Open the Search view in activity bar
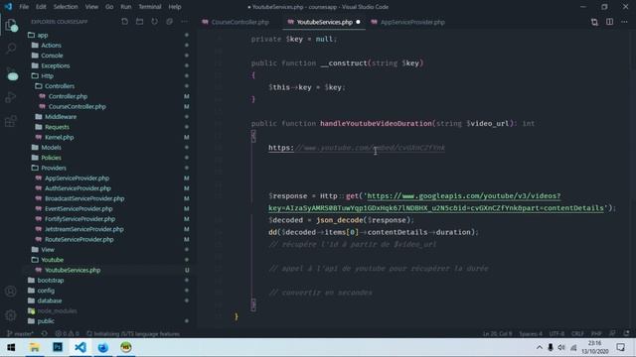 pyautogui.click(x=11, y=49)
